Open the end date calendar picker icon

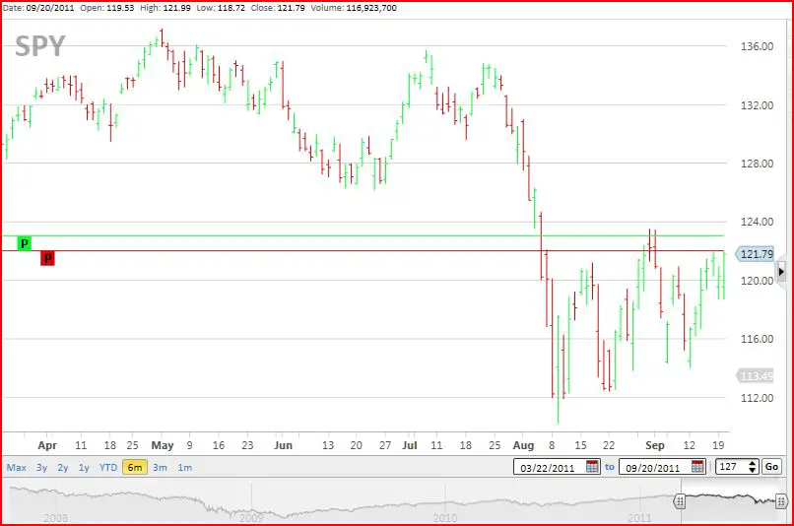[x=697, y=466]
